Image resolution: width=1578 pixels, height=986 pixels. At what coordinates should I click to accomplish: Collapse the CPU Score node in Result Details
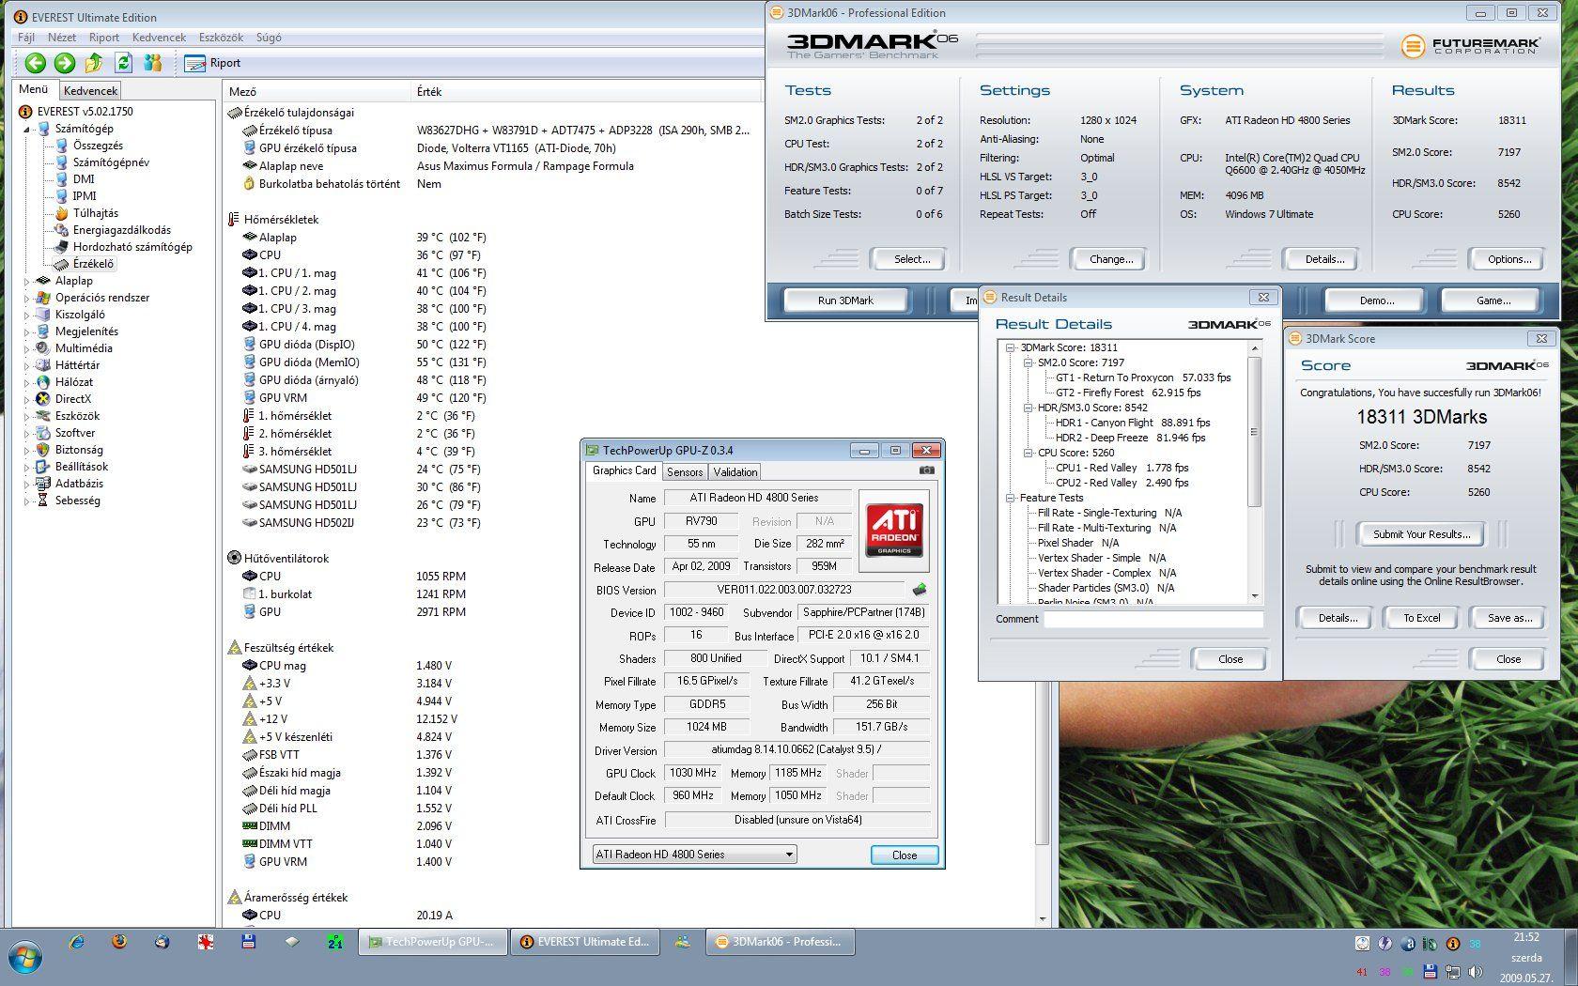coord(1028,453)
